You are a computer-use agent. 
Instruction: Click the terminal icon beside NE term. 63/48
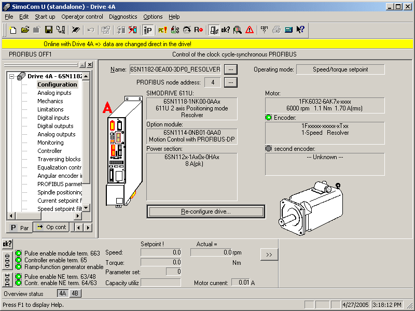click(7, 280)
